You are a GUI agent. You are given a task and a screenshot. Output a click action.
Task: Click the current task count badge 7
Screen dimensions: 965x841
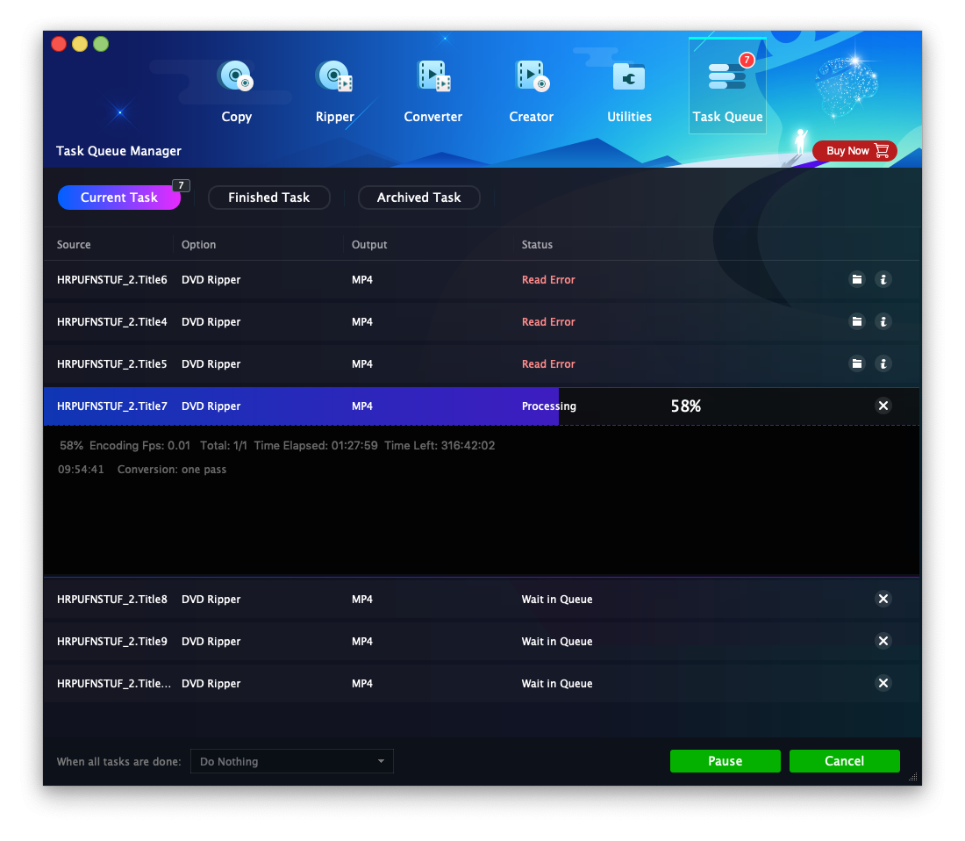coord(181,185)
